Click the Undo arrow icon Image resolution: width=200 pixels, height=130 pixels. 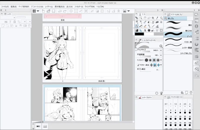(60, 11)
